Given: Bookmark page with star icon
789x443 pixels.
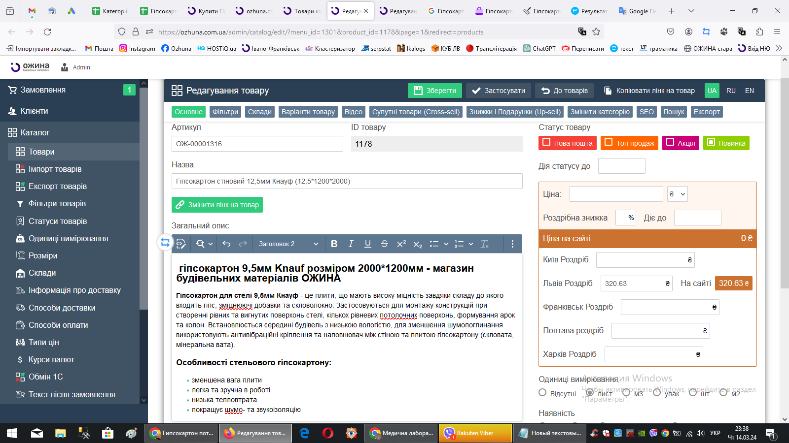Looking at the screenshot, I should (x=596, y=32).
